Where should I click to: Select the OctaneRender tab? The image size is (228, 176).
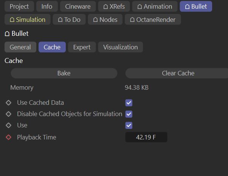[x=153, y=20]
